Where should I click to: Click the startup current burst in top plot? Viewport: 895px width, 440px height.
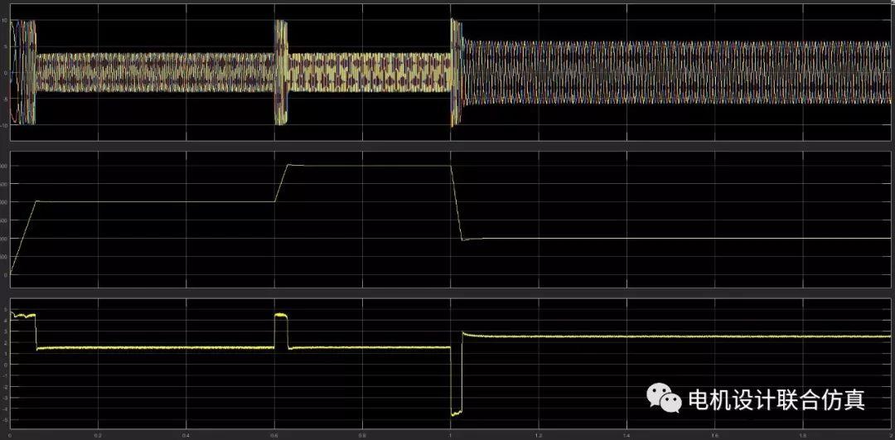click(x=23, y=72)
